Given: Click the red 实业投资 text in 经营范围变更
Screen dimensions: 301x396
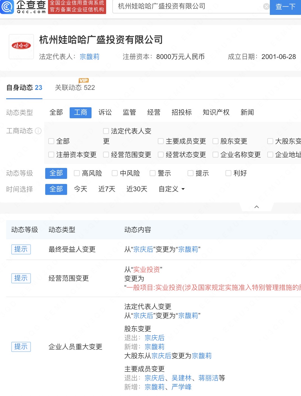Looking at the screenshot, I should point(147,270).
